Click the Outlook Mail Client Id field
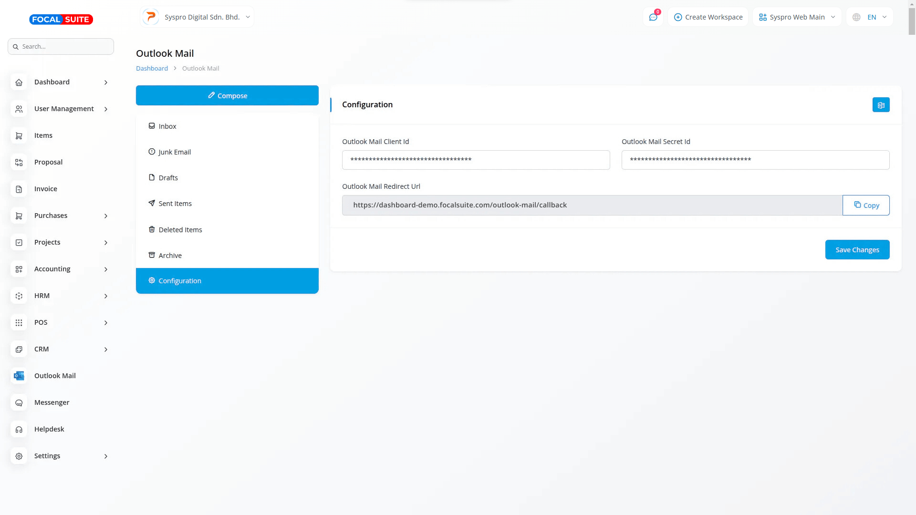 476,160
